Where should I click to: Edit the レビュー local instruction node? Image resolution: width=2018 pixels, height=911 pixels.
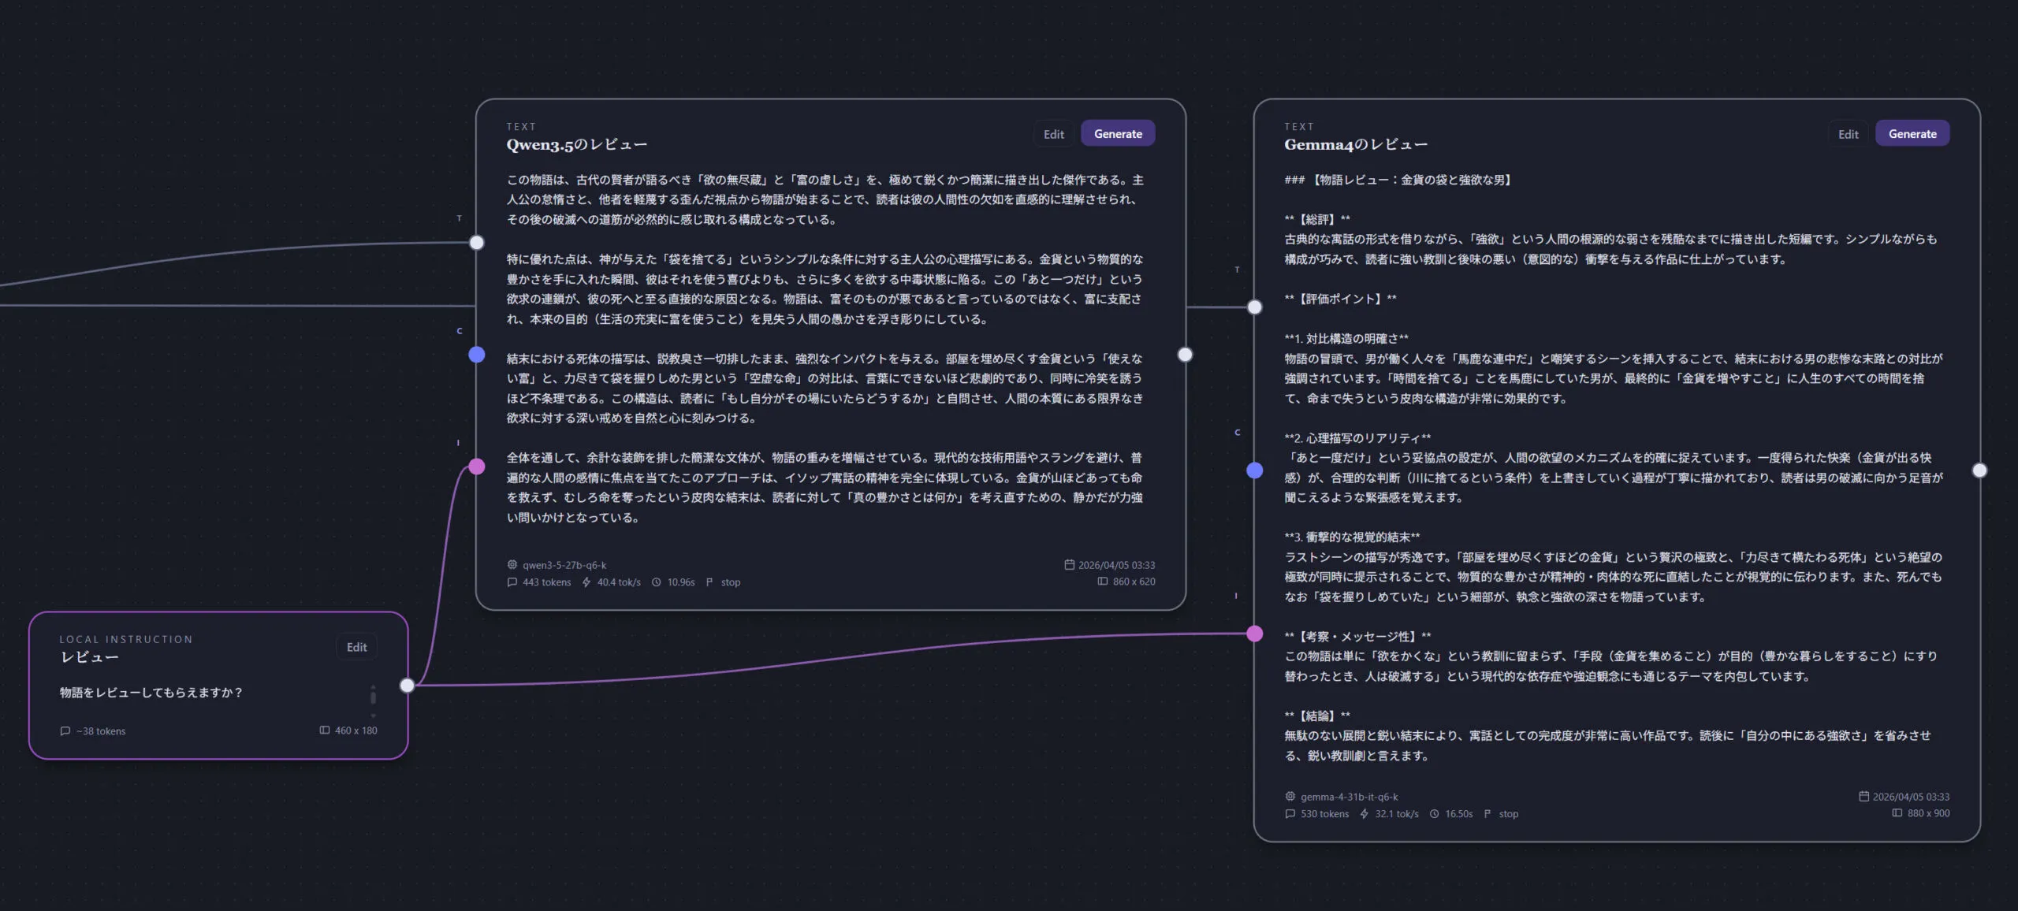click(x=357, y=647)
